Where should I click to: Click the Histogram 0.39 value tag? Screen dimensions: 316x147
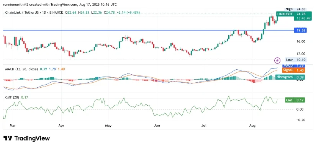click(x=290, y=77)
